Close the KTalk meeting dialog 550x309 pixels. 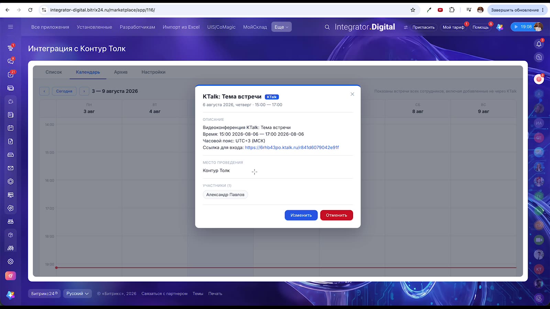tap(352, 94)
